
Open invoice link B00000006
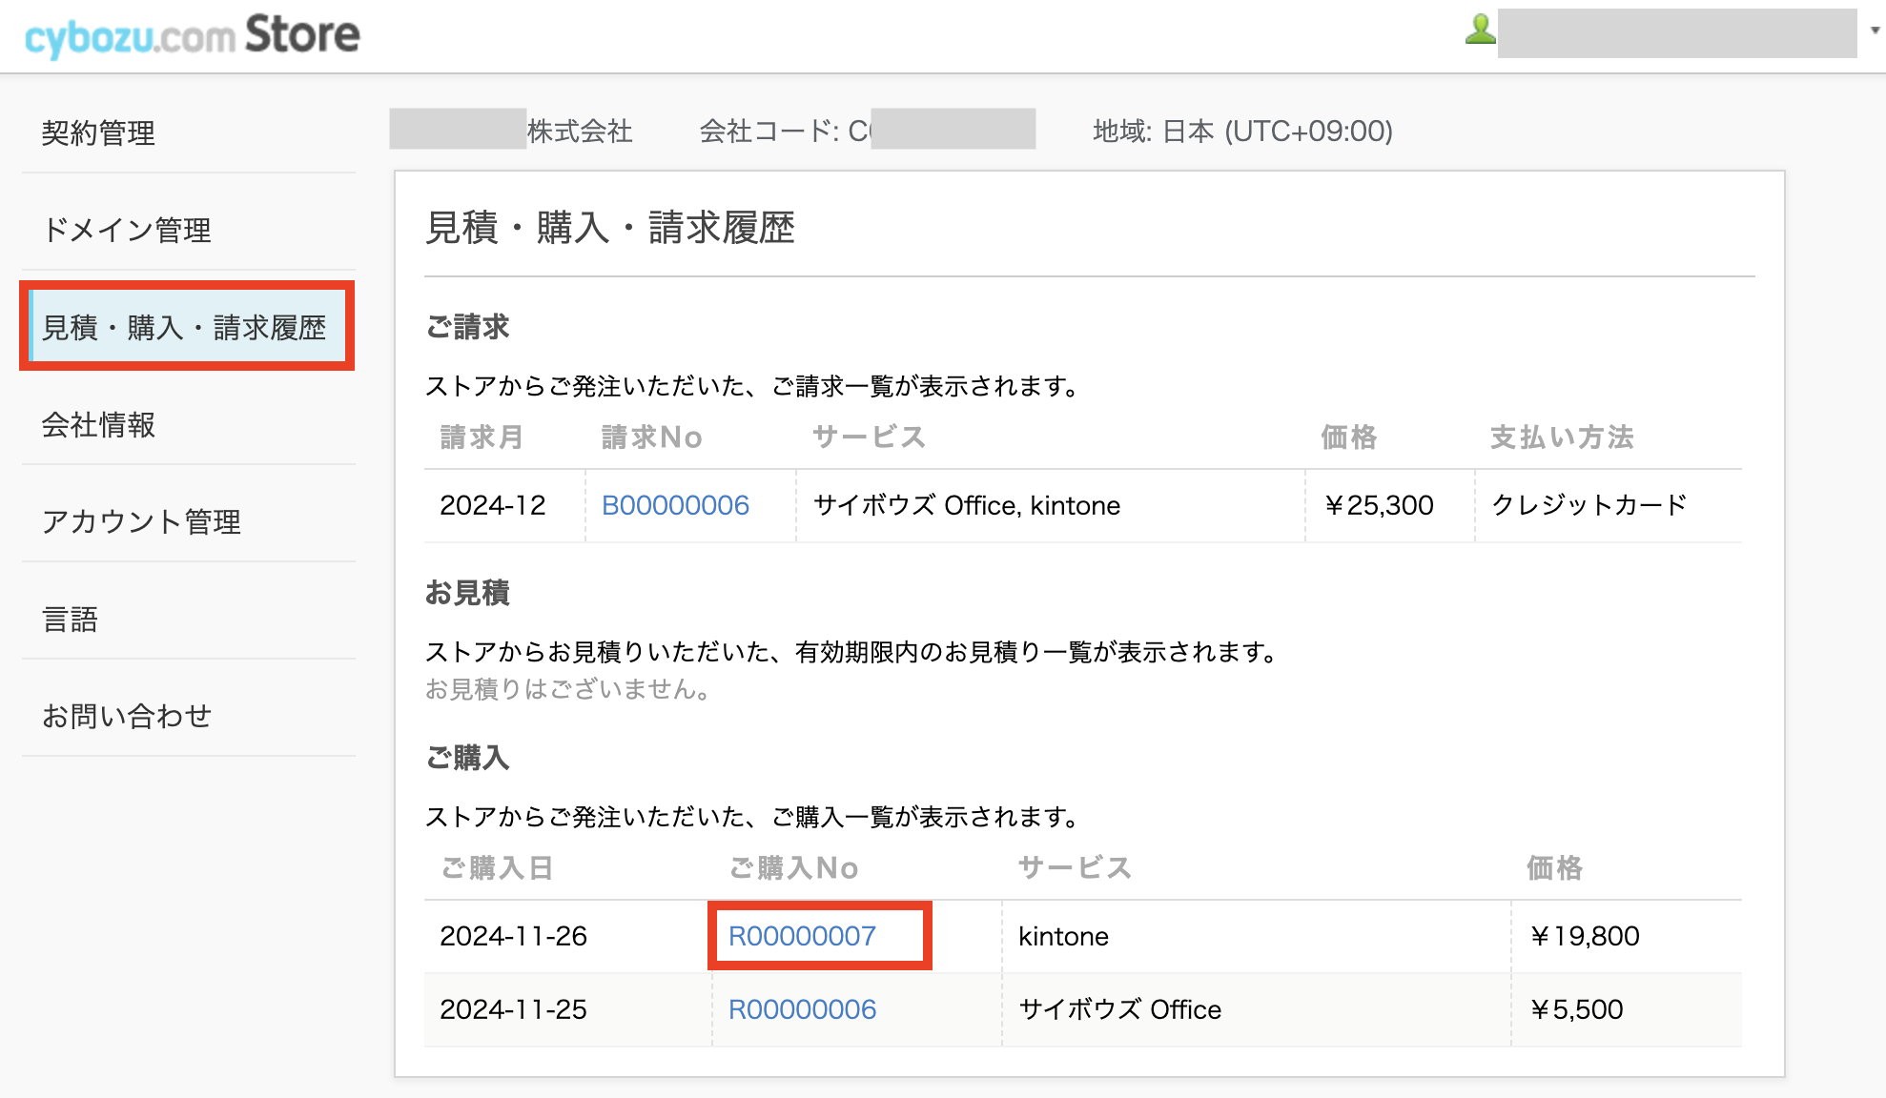coord(675,505)
